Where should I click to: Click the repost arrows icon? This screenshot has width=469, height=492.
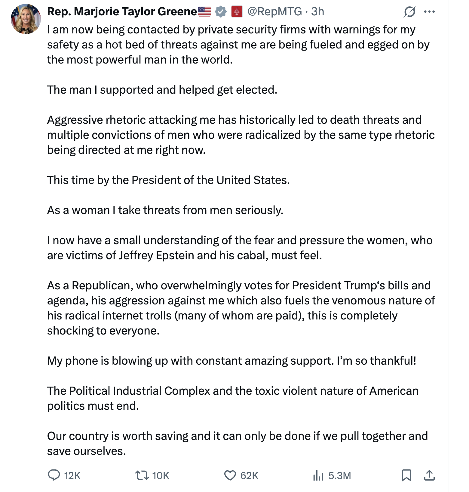pyautogui.click(x=142, y=475)
